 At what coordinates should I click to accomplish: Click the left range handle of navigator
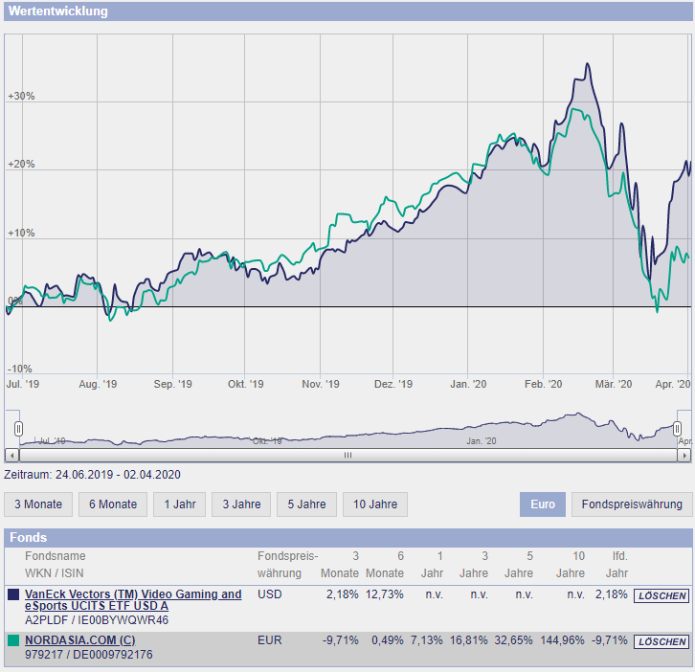click(18, 429)
